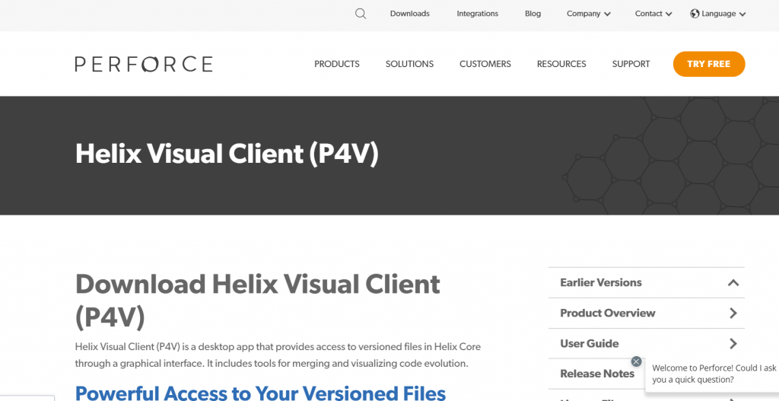Click the Welcome to Perforce chat message

[714, 374]
